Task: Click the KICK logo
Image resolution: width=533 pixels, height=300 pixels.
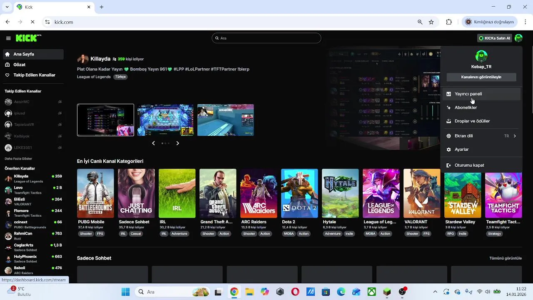Action: [x=28, y=38]
